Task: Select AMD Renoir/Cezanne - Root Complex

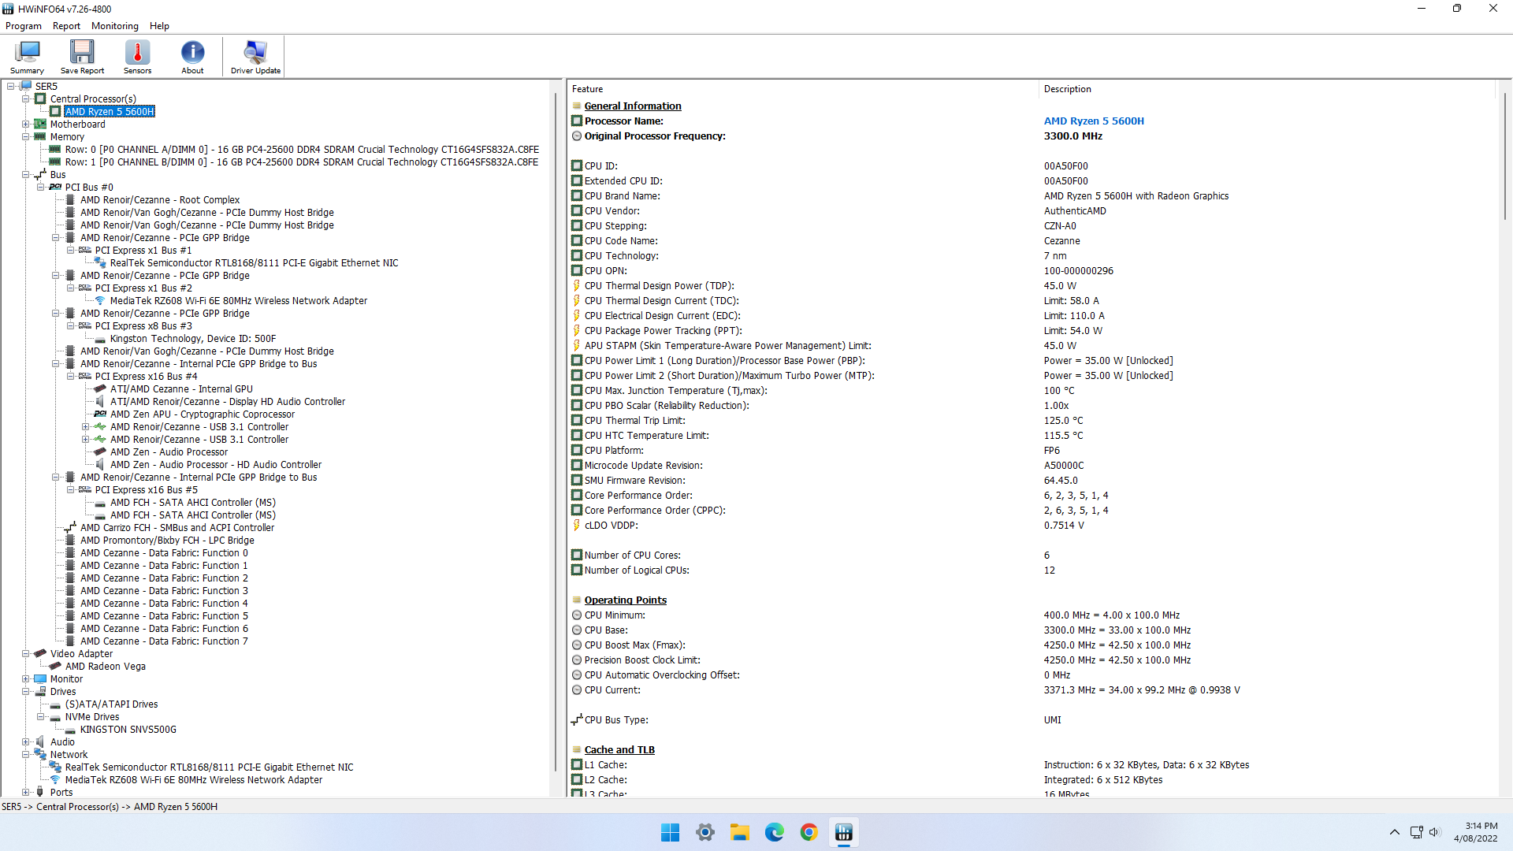Action: [x=160, y=200]
